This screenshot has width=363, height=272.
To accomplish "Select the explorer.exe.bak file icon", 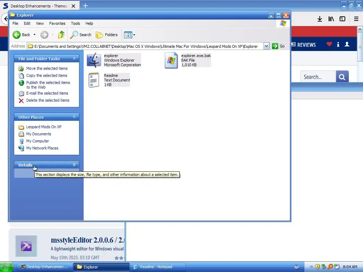I will (171, 60).
